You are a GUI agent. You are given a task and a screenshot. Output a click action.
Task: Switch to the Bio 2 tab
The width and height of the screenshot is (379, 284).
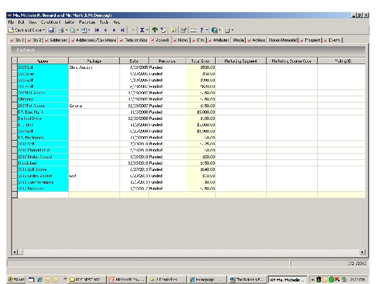point(35,40)
